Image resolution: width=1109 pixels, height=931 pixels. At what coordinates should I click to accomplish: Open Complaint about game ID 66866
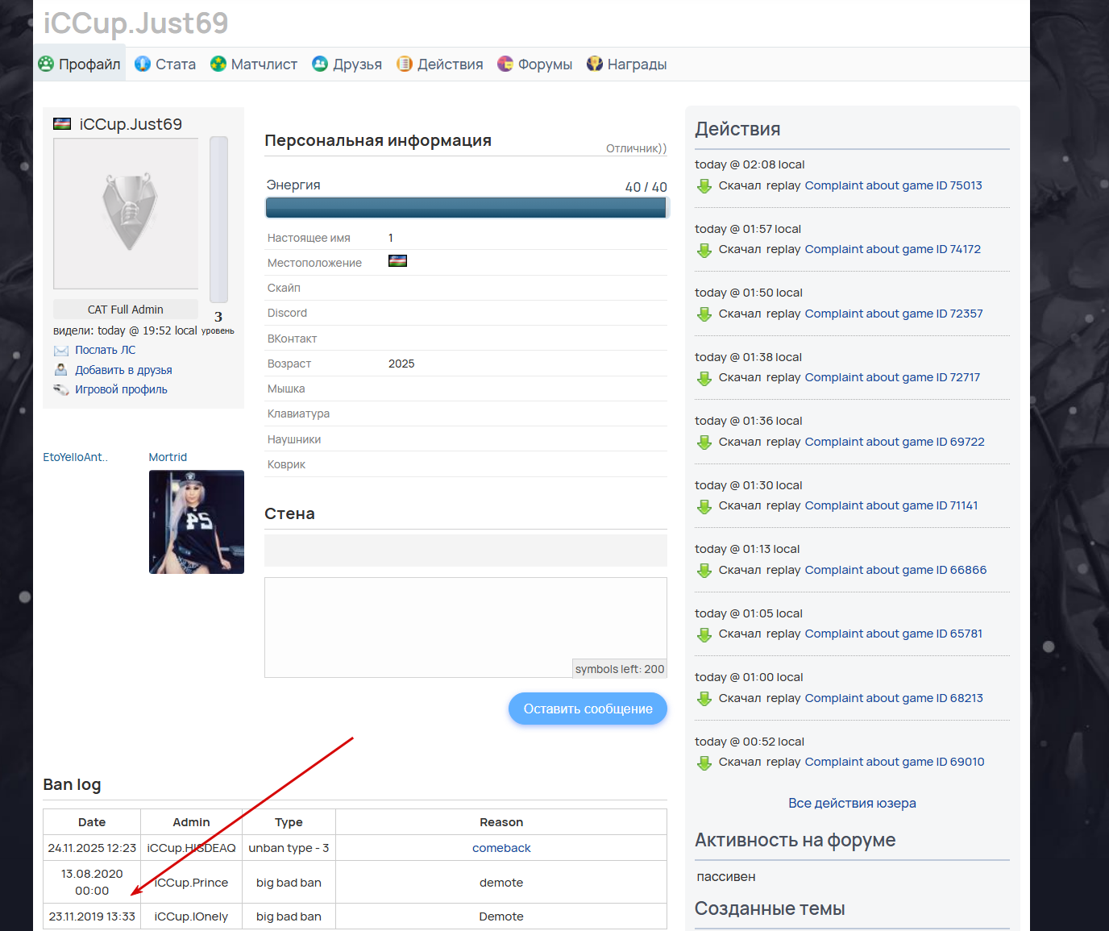click(895, 570)
